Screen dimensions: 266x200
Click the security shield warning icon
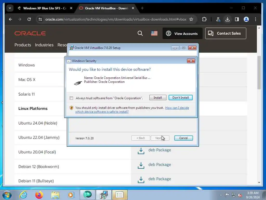click(x=71, y=108)
